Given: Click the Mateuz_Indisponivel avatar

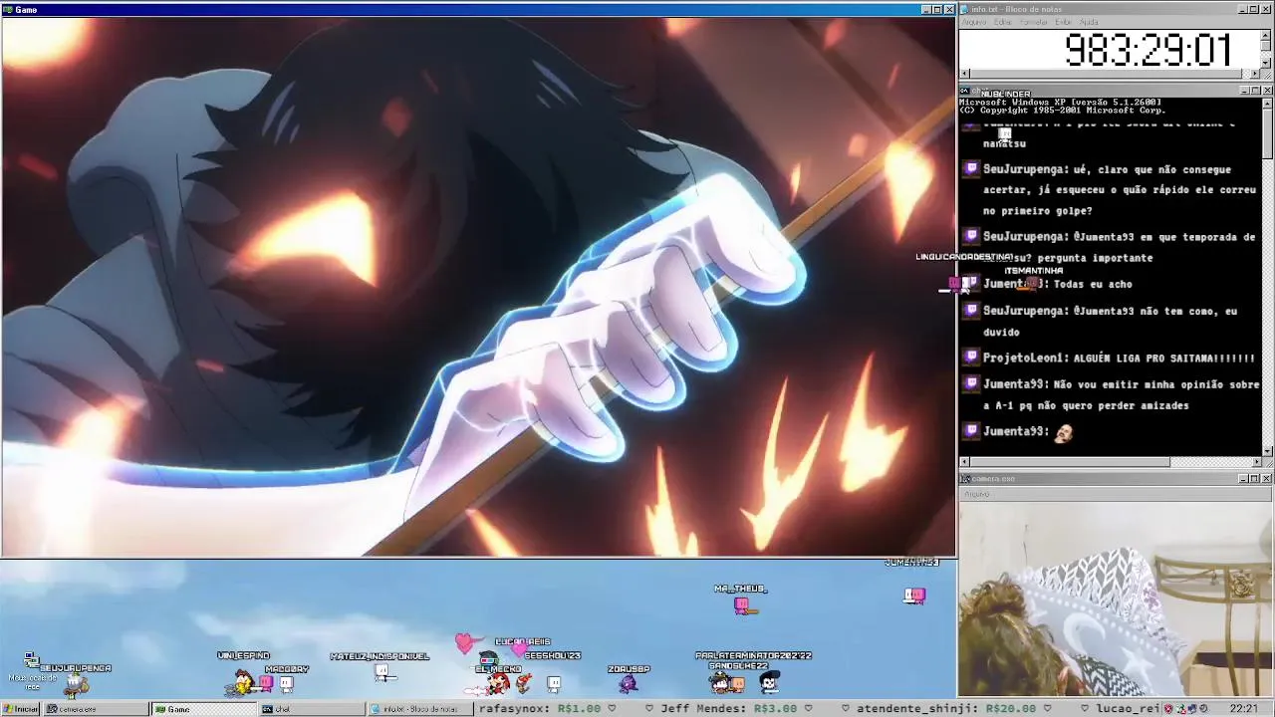Looking at the screenshot, I should [x=382, y=674].
